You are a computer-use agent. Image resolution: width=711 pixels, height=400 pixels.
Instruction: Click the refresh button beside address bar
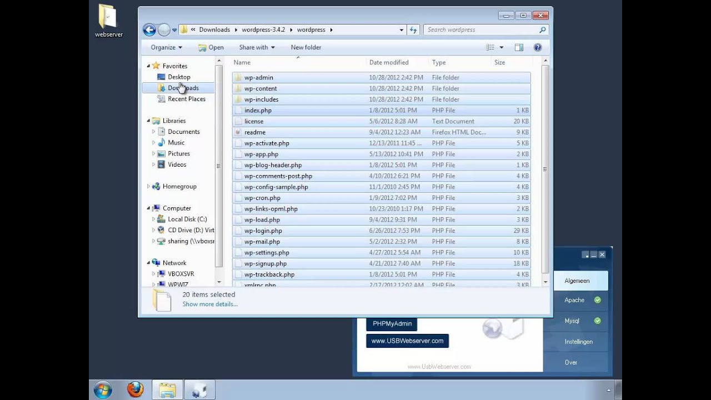[413, 30]
